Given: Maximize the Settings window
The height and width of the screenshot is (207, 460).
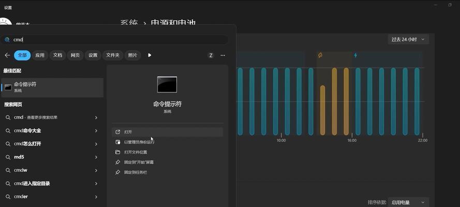Looking at the screenshot, I should pos(450,5).
